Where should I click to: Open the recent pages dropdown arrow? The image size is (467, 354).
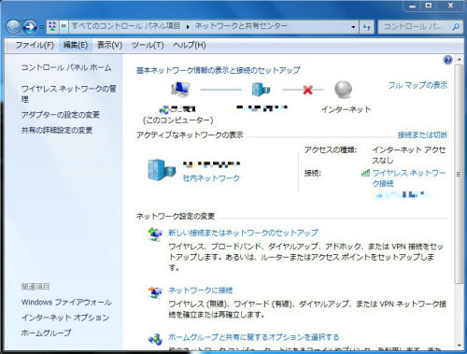[41, 27]
